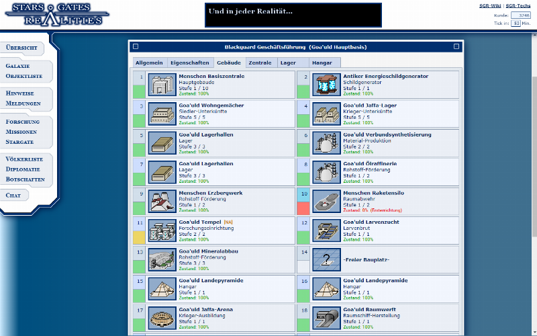This screenshot has width=537, height=336.
Task: Toggle the right square box in panel title bar
Action: tap(456, 47)
